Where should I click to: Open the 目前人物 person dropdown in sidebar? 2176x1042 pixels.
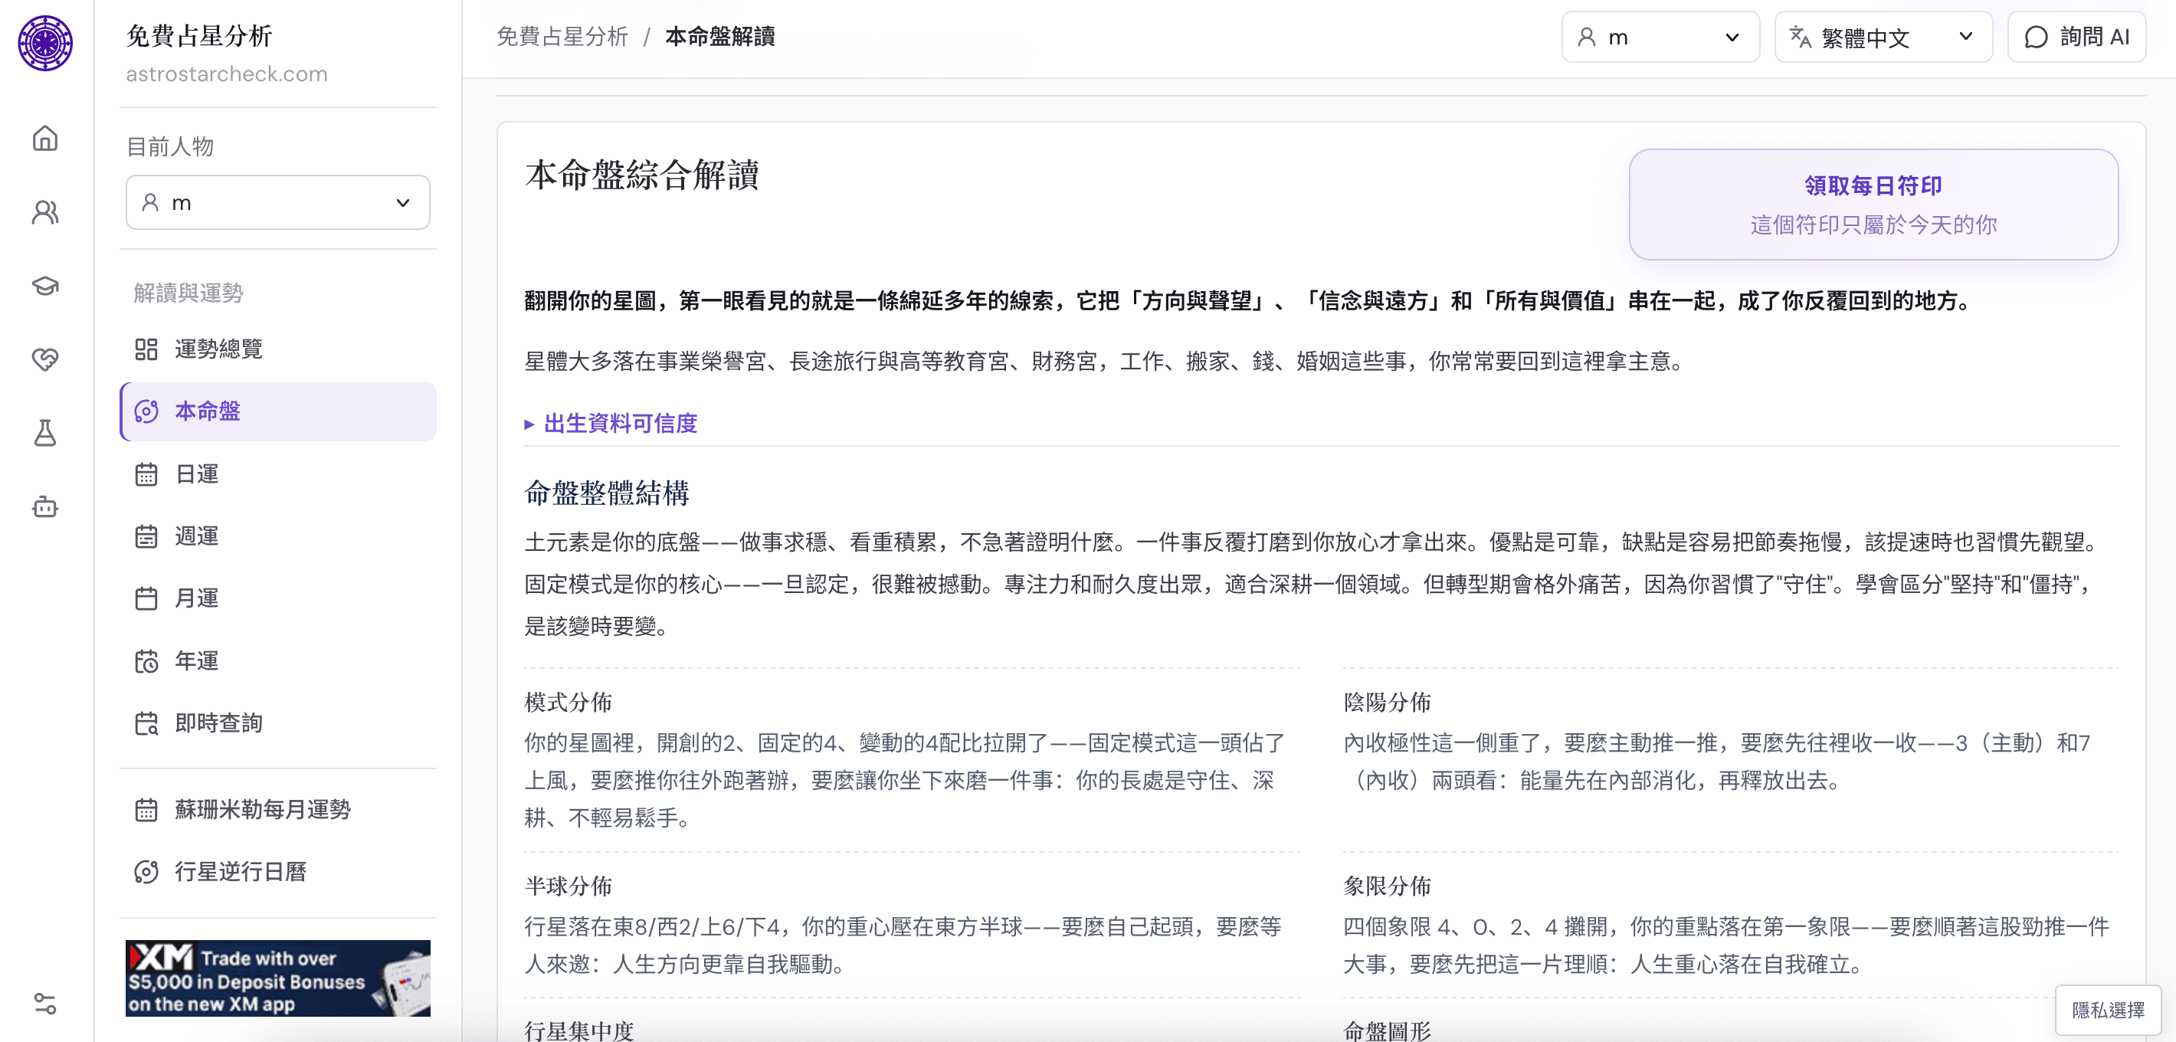click(278, 203)
